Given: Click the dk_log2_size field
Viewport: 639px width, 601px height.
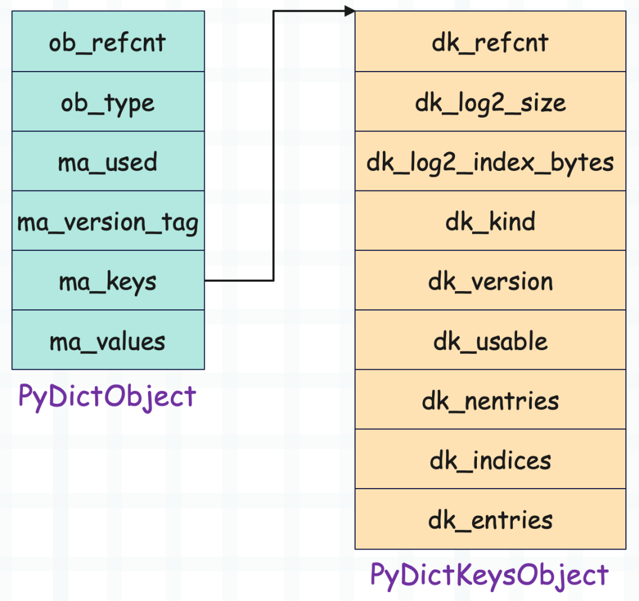Looking at the screenshot, I should pos(490,102).
